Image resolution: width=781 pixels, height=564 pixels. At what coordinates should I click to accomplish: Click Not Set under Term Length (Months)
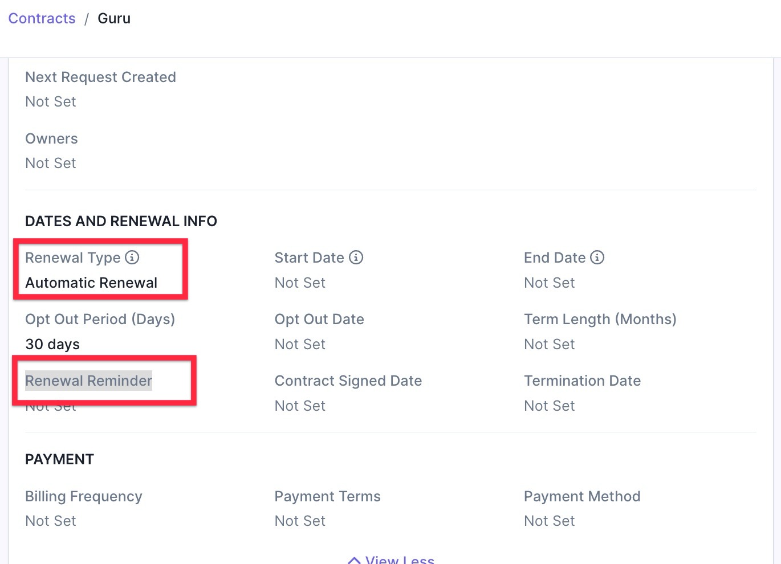pos(550,344)
